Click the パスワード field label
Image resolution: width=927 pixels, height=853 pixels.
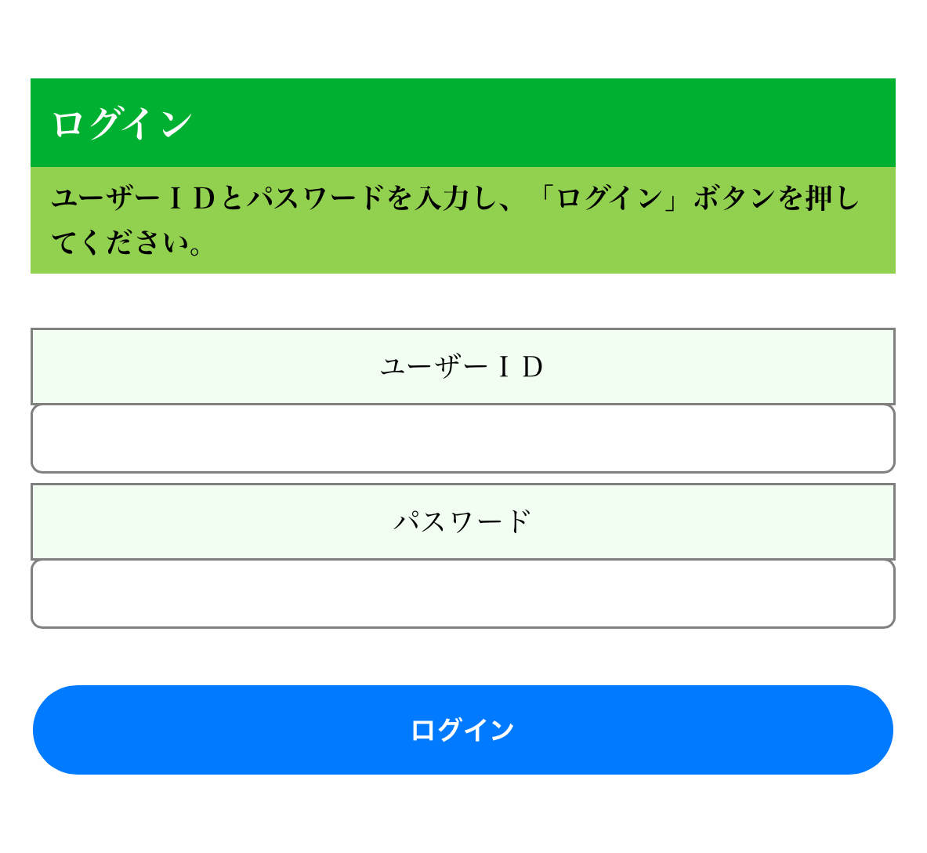462,521
